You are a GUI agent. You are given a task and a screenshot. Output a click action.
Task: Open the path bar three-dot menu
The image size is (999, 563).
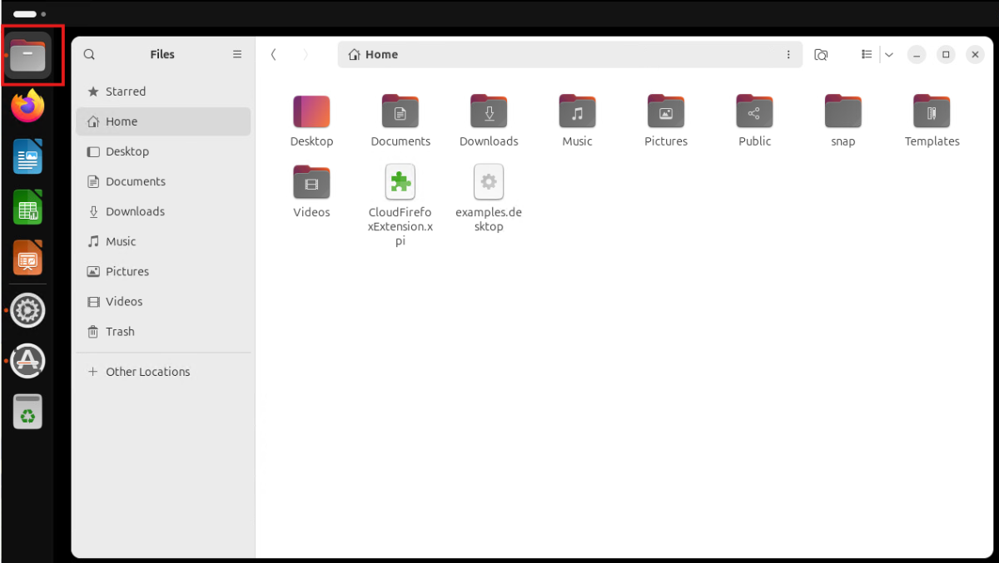coord(788,54)
